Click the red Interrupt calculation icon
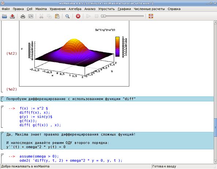This screenshot has width=217, height=169. pos(78,16)
